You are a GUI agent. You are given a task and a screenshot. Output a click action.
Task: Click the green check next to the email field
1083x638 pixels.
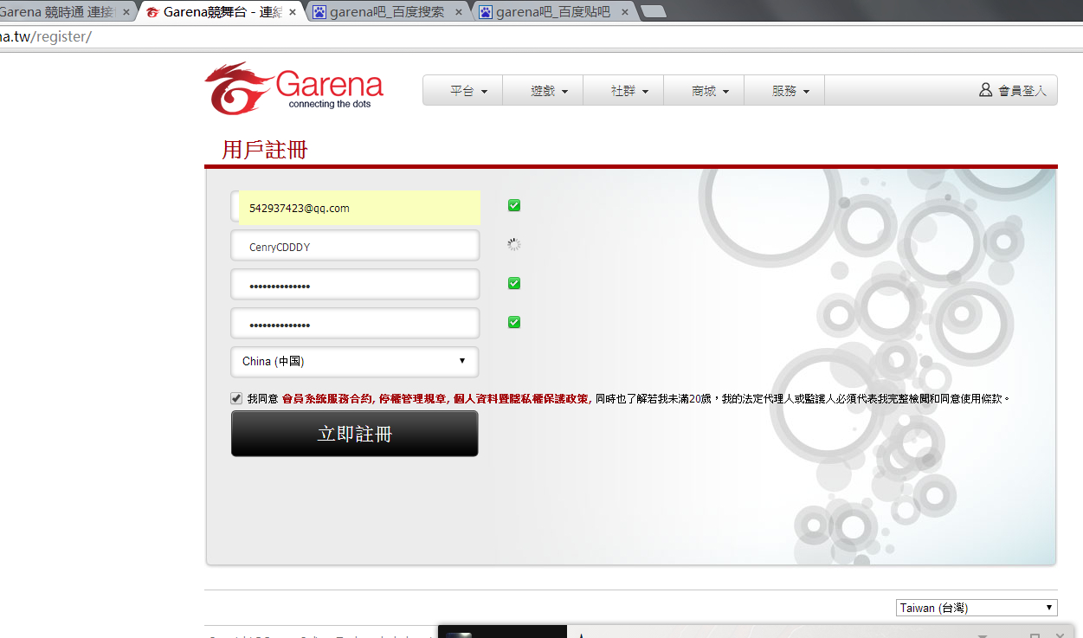click(514, 205)
